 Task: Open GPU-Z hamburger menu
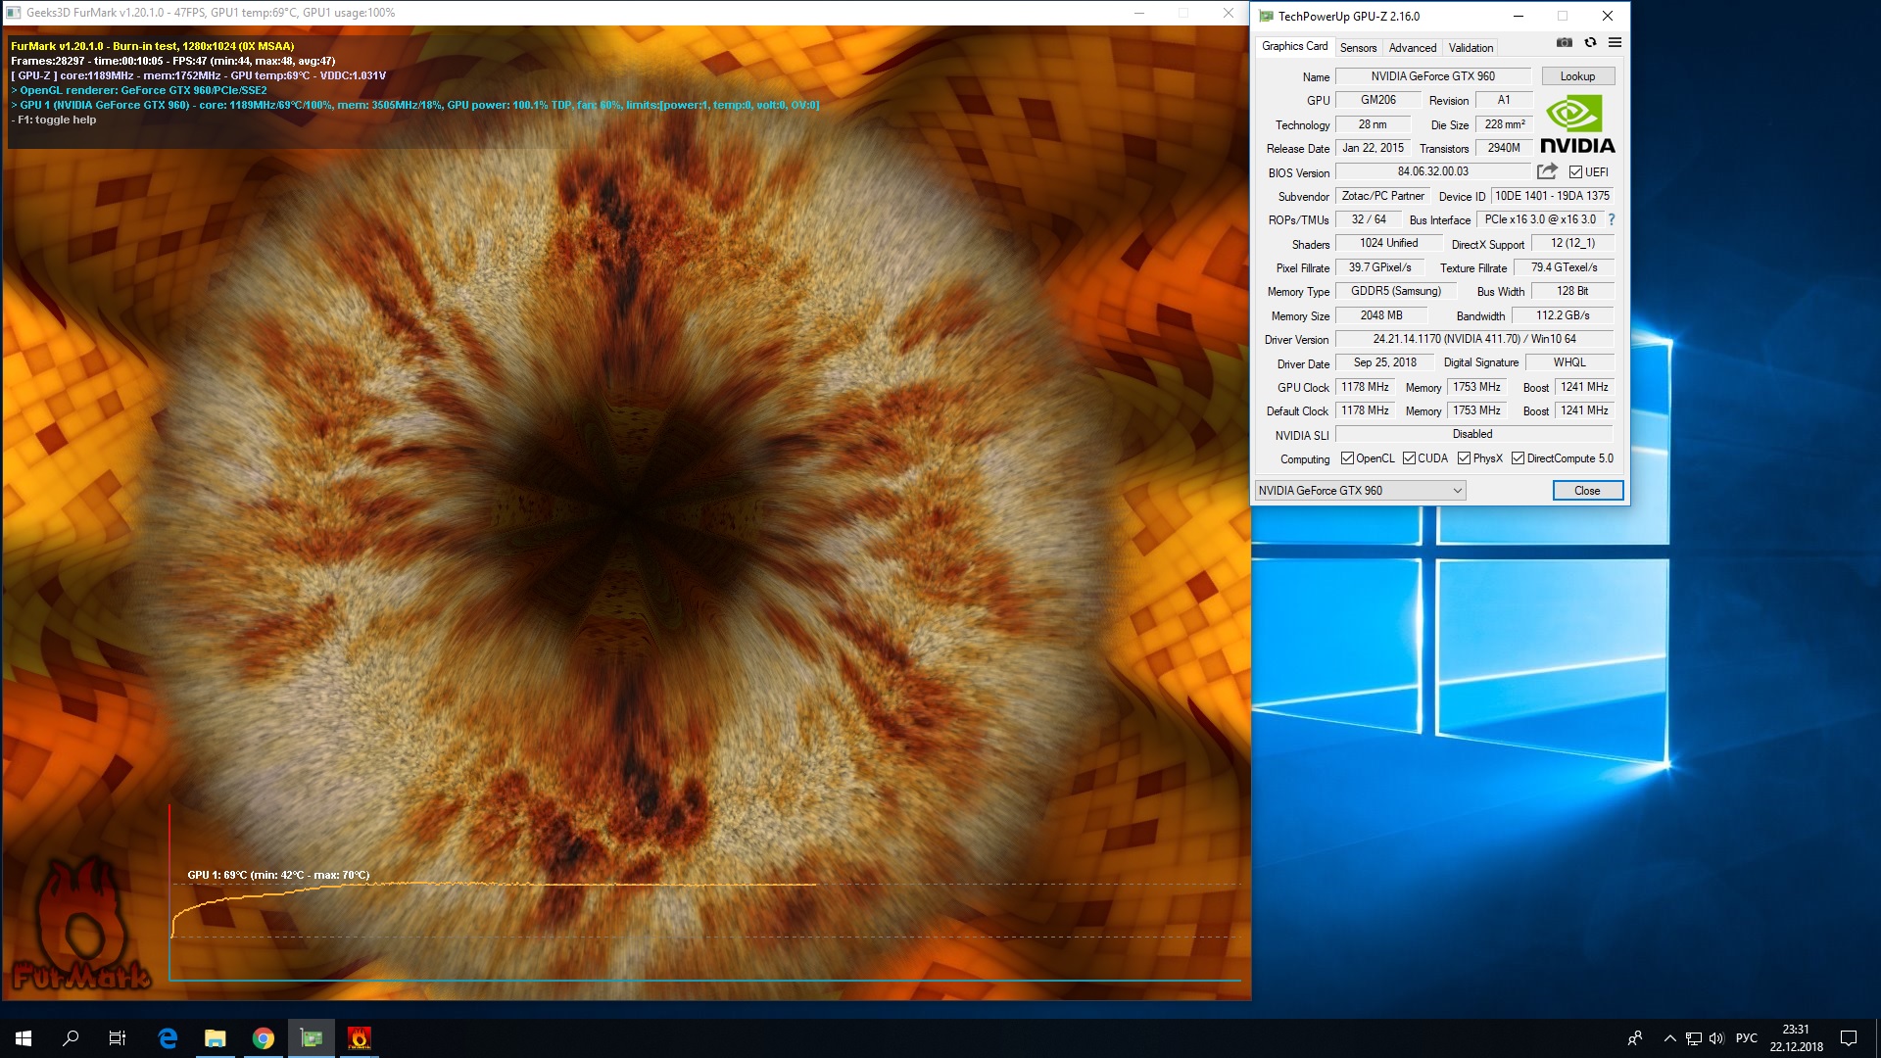pyautogui.click(x=1615, y=43)
